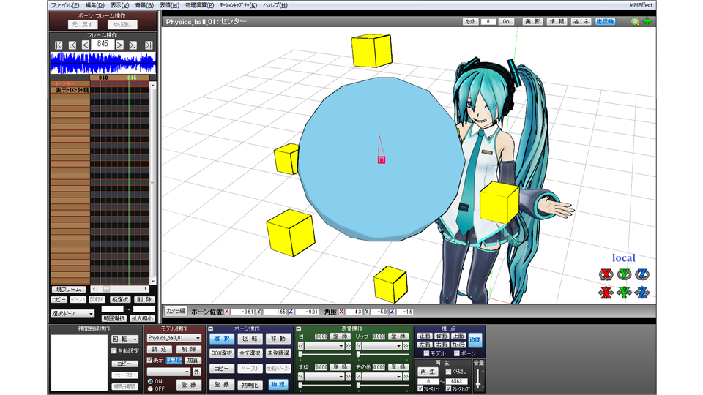Screen dimensions: 703x395
Task: Toggle 自動設定 checkbox
Action: [x=114, y=350]
